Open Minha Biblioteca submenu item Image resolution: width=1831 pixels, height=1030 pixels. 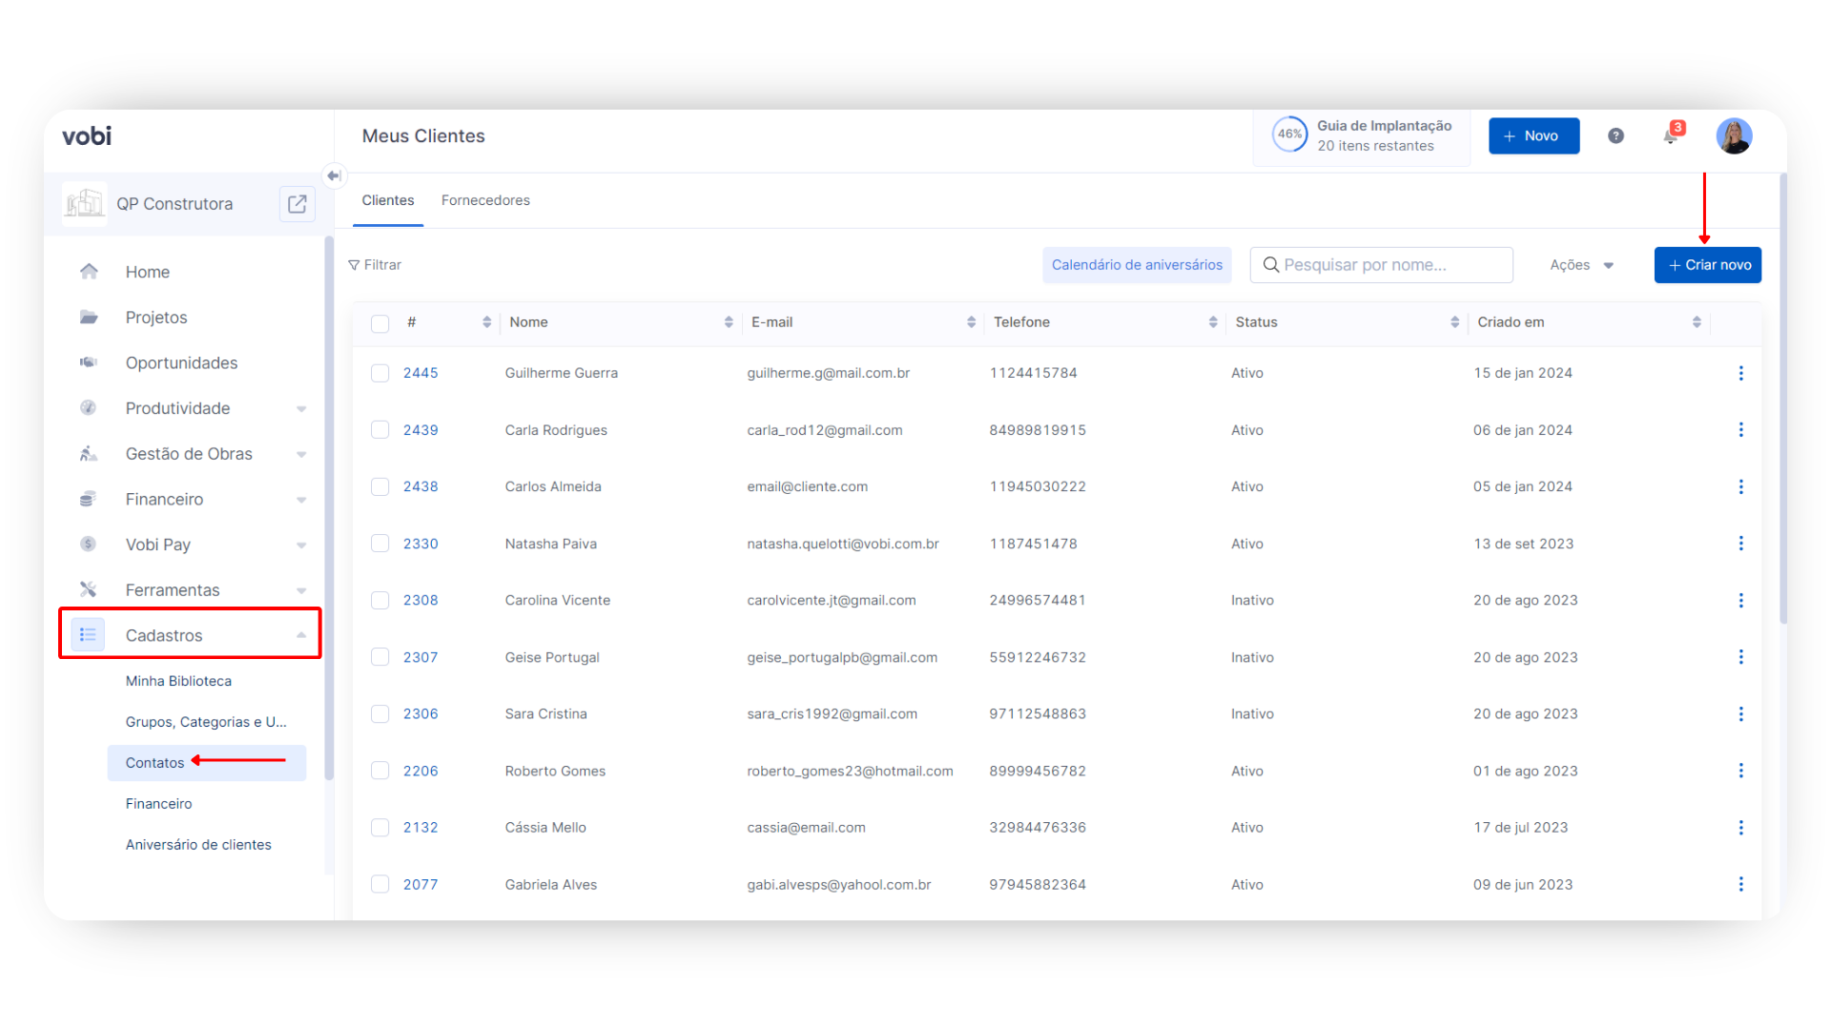coord(178,681)
